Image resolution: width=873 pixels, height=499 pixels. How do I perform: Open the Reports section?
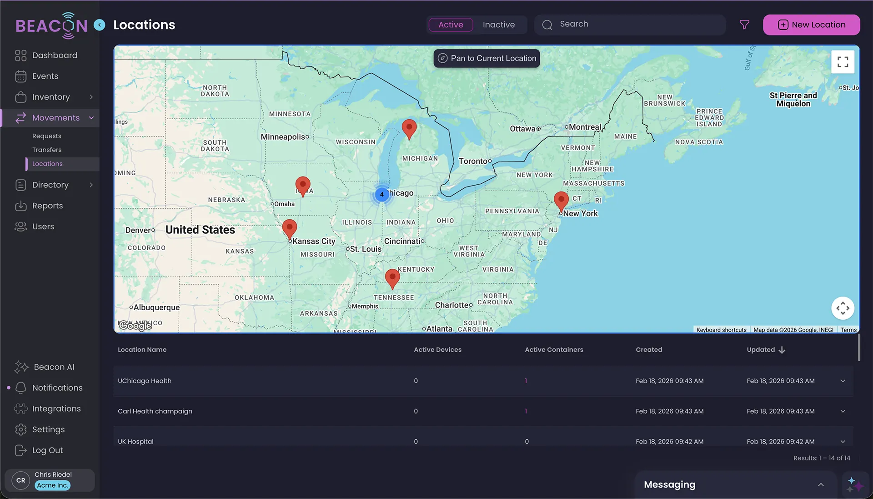[48, 206]
